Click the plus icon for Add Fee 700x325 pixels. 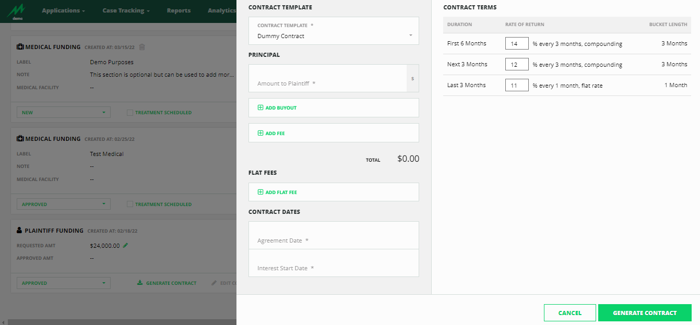[x=260, y=134]
